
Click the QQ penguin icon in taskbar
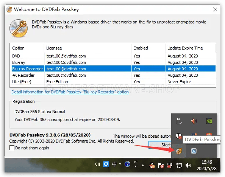click(x=152, y=165)
